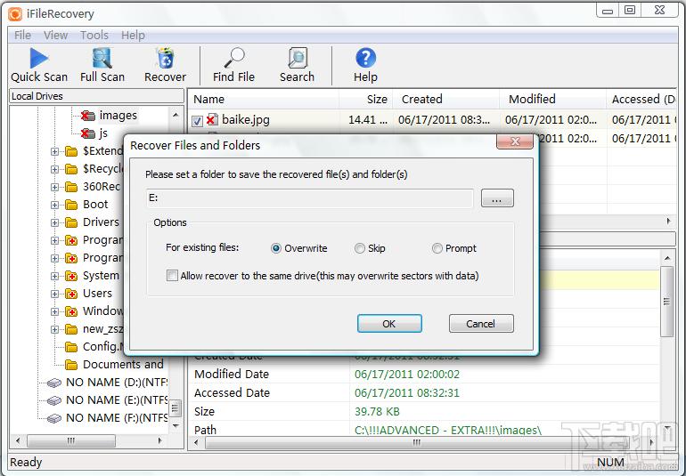The height and width of the screenshot is (476, 686).
Task: Sort file list by Accessed column
Action: [x=642, y=100]
